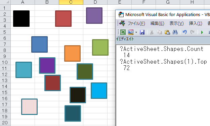Select column D header
This screenshot has height=126, width=210.
click(x=95, y=2)
